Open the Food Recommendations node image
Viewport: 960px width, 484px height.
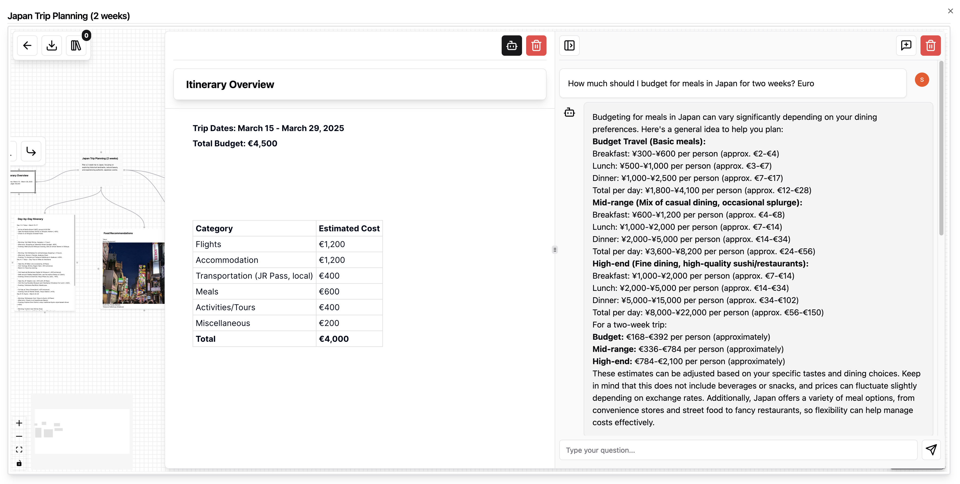pyautogui.click(x=134, y=273)
